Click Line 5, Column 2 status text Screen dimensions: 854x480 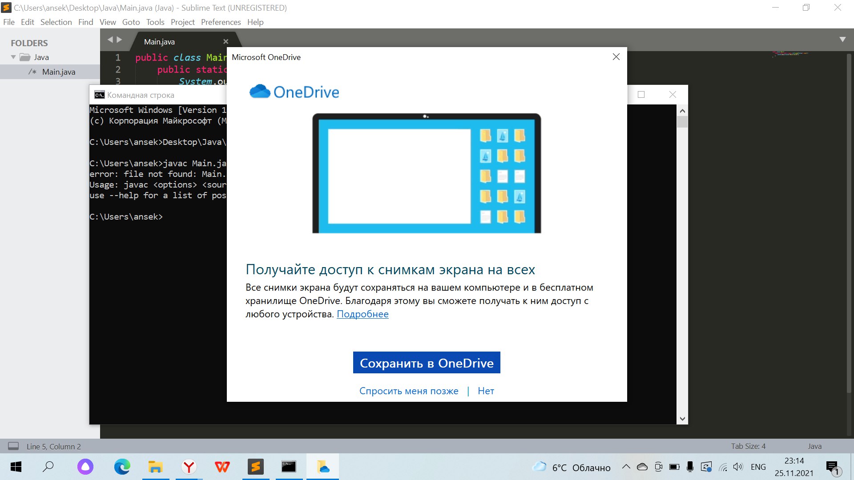tap(54, 446)
